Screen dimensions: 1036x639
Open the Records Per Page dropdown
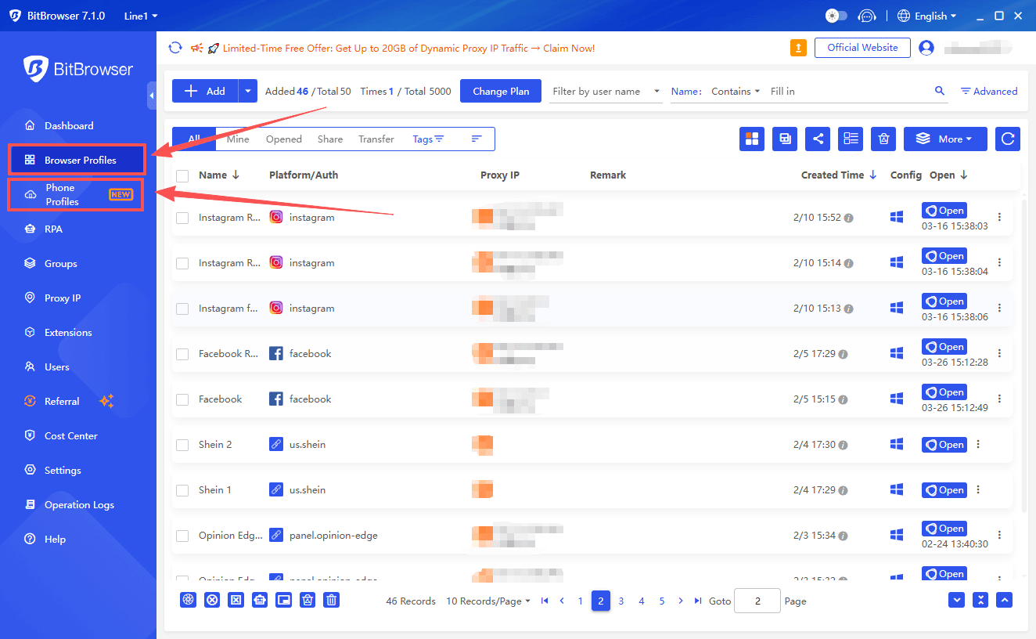click(x=487, y=601)
